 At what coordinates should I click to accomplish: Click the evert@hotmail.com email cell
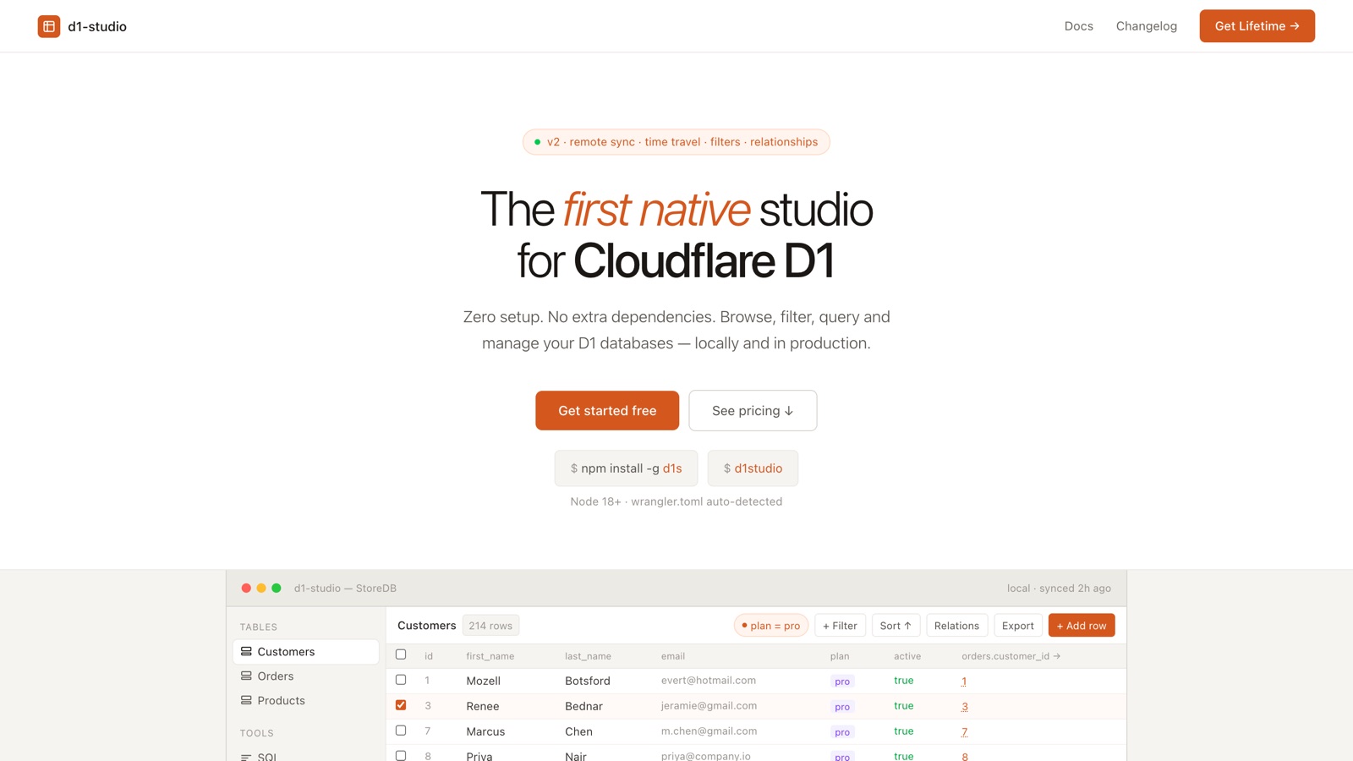[709, 680]
